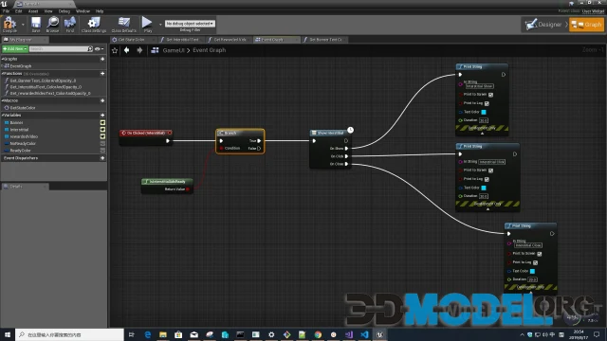Screen dimensions: 607x341
Task: Open Browse in the content browser
Action: pyautogui.click(x=53, y=25)
